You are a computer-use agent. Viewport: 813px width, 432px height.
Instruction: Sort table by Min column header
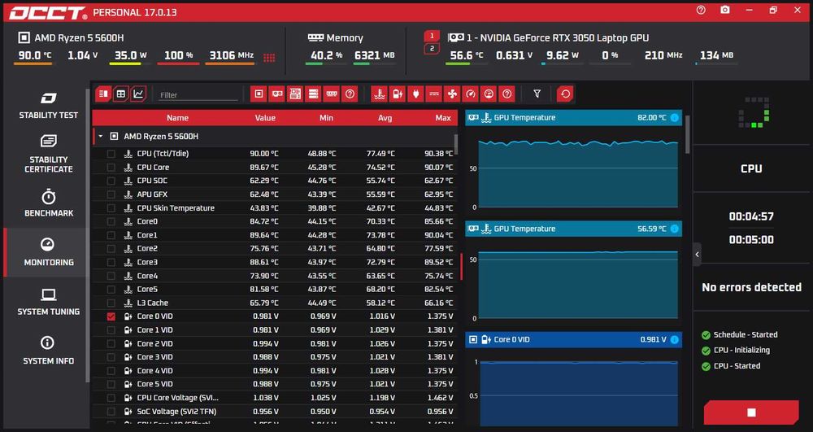326,118
